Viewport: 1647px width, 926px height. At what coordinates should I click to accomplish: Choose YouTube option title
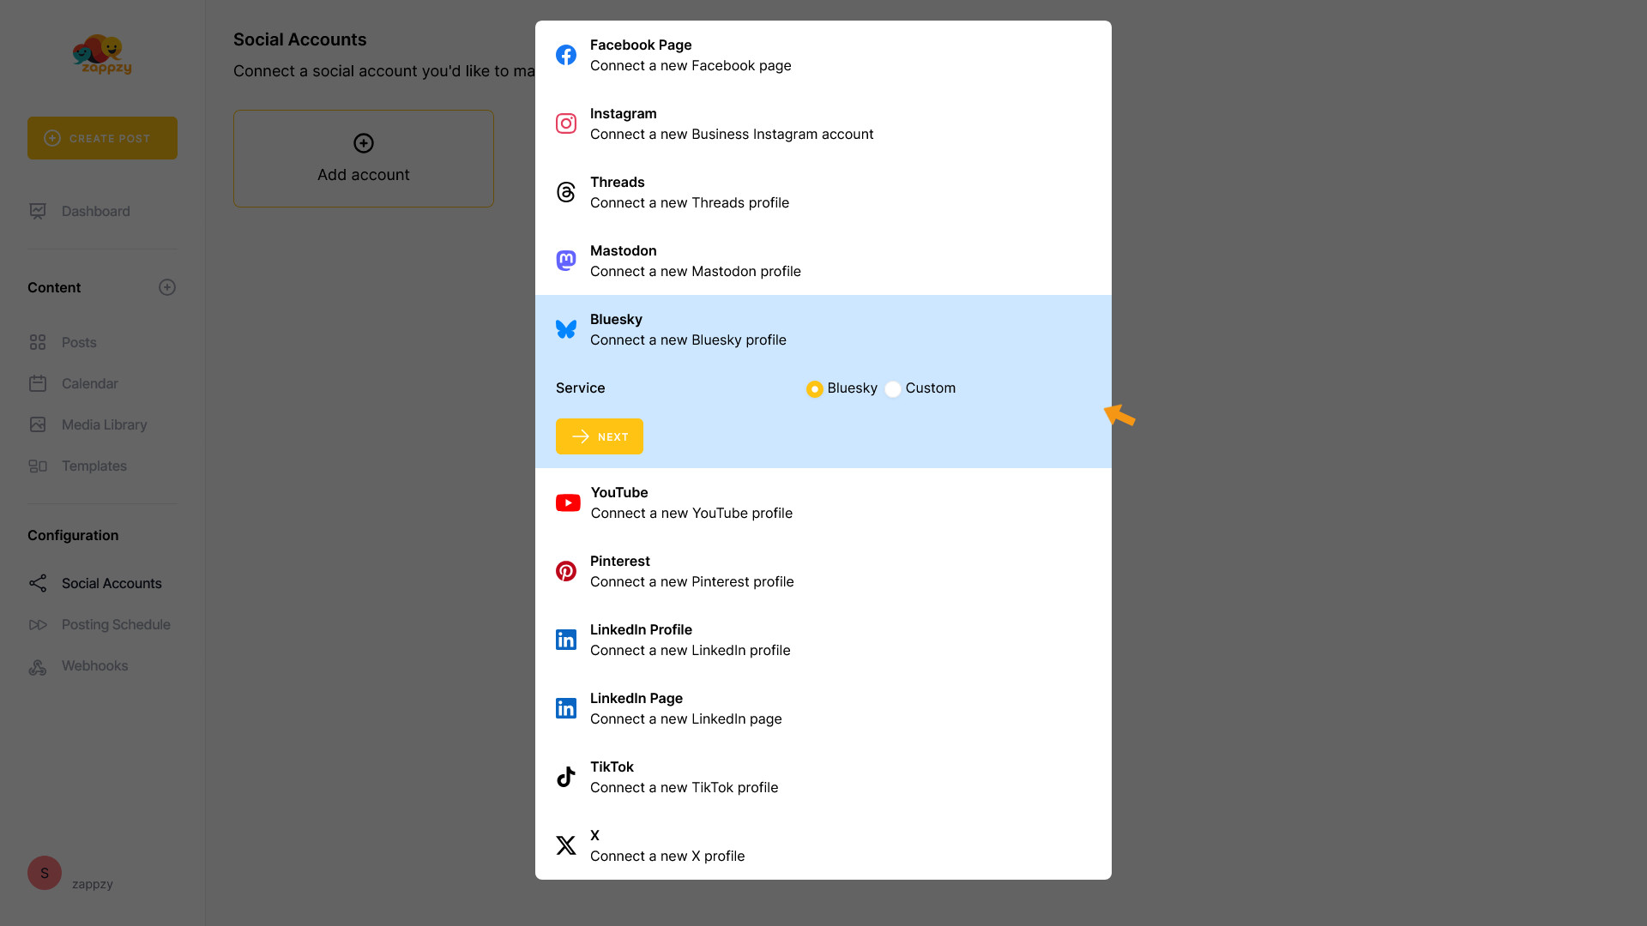click(619, 492)
